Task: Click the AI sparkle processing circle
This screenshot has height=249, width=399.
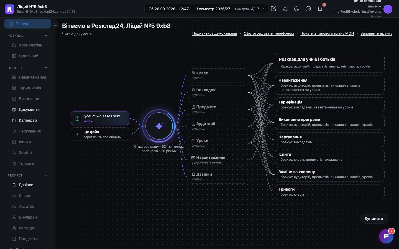Action: pyautogui.click(x=159, y=126)
